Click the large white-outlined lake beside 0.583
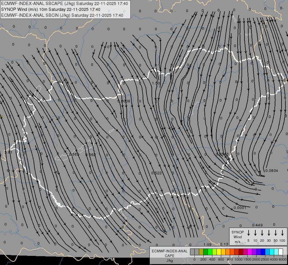288x265 pixels. coord(74,151)
